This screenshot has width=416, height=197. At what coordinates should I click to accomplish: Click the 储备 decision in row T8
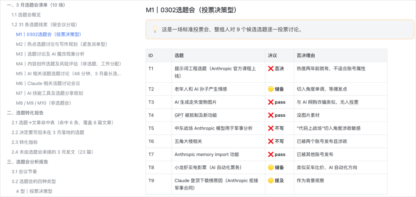[x=276, y=167]
